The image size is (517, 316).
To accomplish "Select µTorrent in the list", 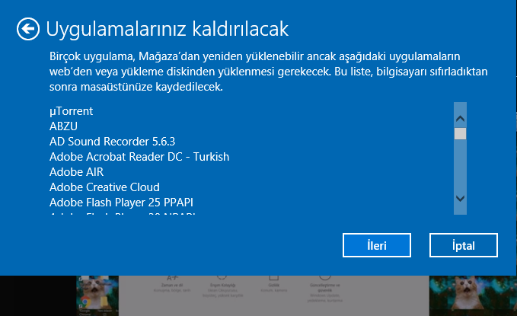I will (72, 111).
